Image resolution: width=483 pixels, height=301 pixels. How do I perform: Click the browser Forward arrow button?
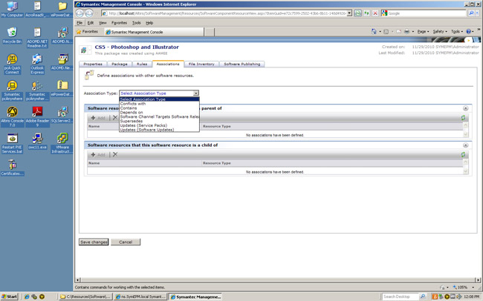89,13
